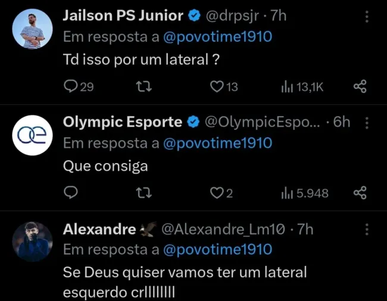Open view count 5.948 on Olympic's tweet
This screenshot has height=301, width=387.
click(x=304, y=193)
